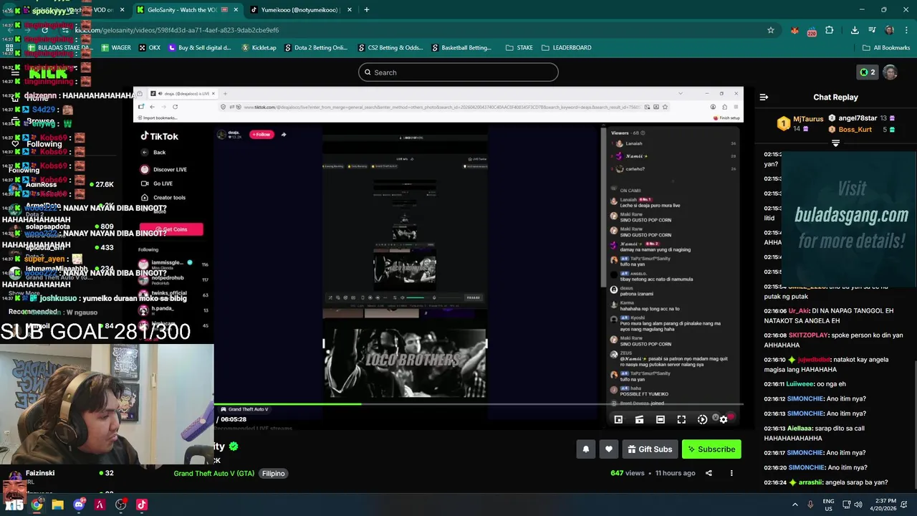This screenshot has height=516, width=917.
Task: Click the Grand Theft Auto V chapter label
Action: tap(244, 409)
